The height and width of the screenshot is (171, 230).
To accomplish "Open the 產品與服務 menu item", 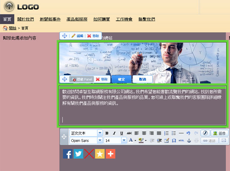I will [77, 19].
